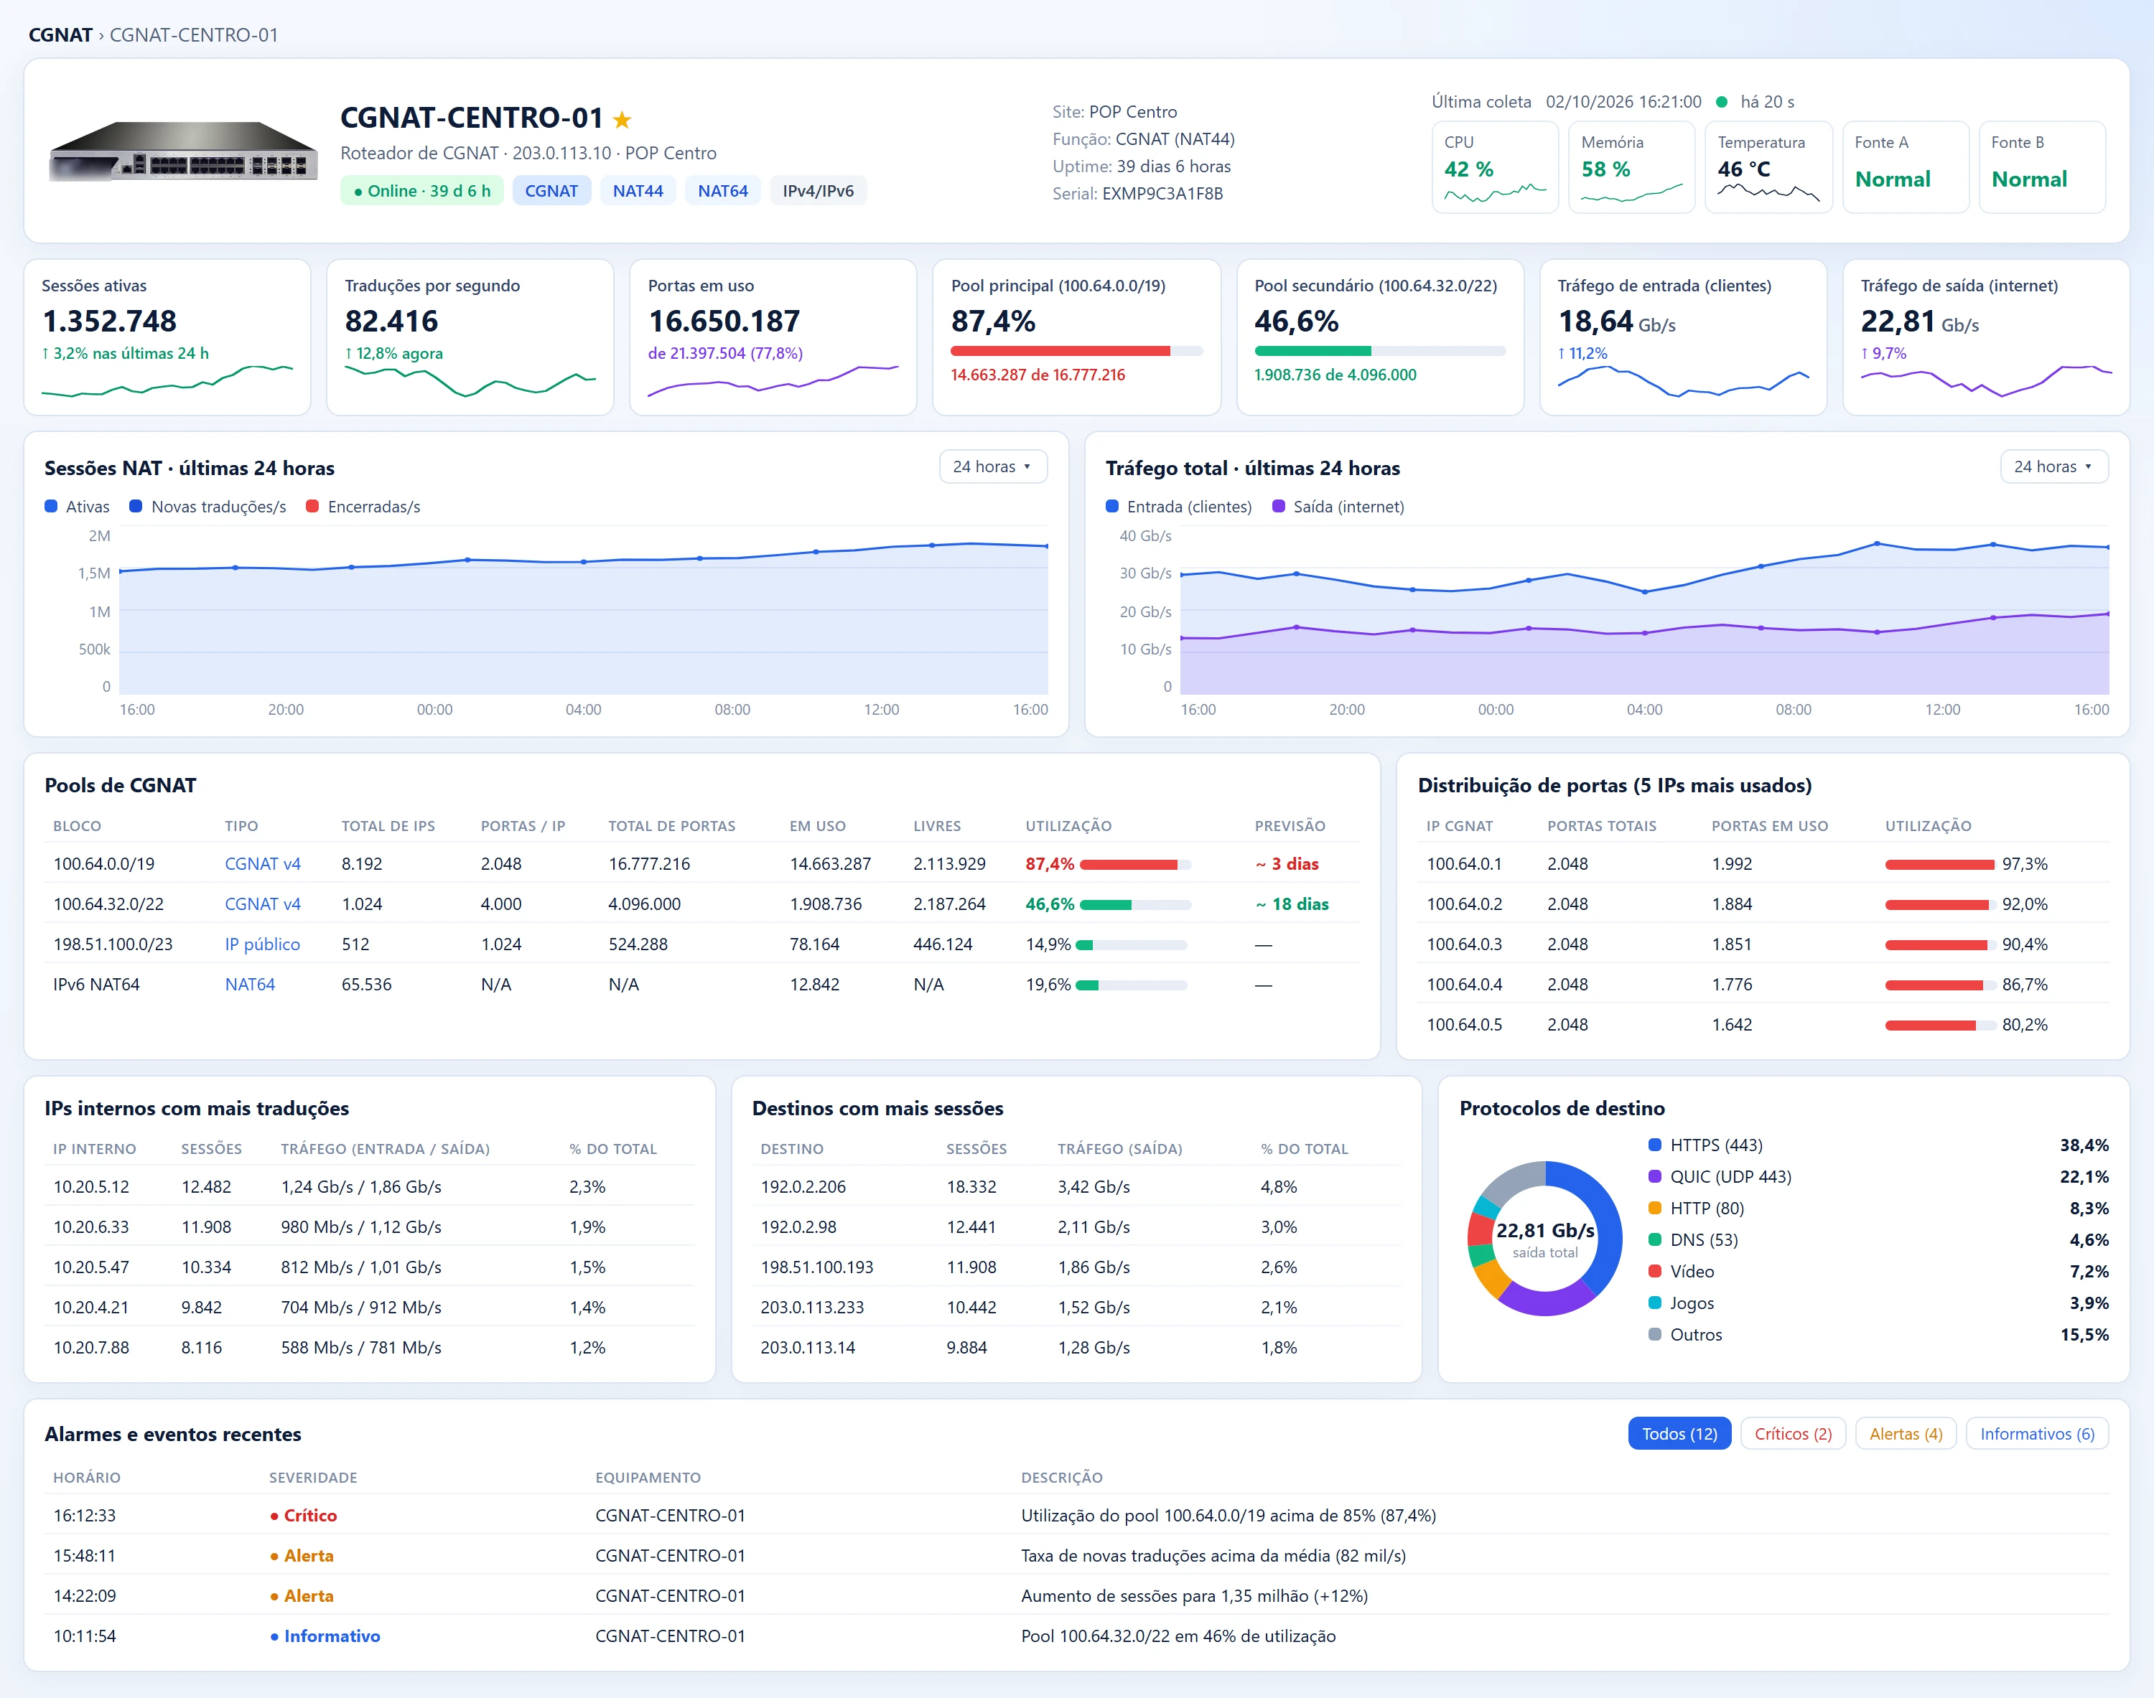
Task: Select the Alertas (4) alarm filter
Action: click(1906, 1434)
